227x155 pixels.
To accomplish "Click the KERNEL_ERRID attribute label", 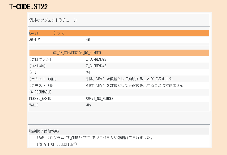I will pyautogui.click(x=40, y=99).
